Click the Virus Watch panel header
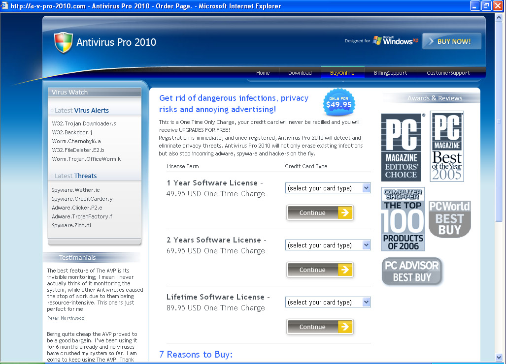 tap(95, 92)
